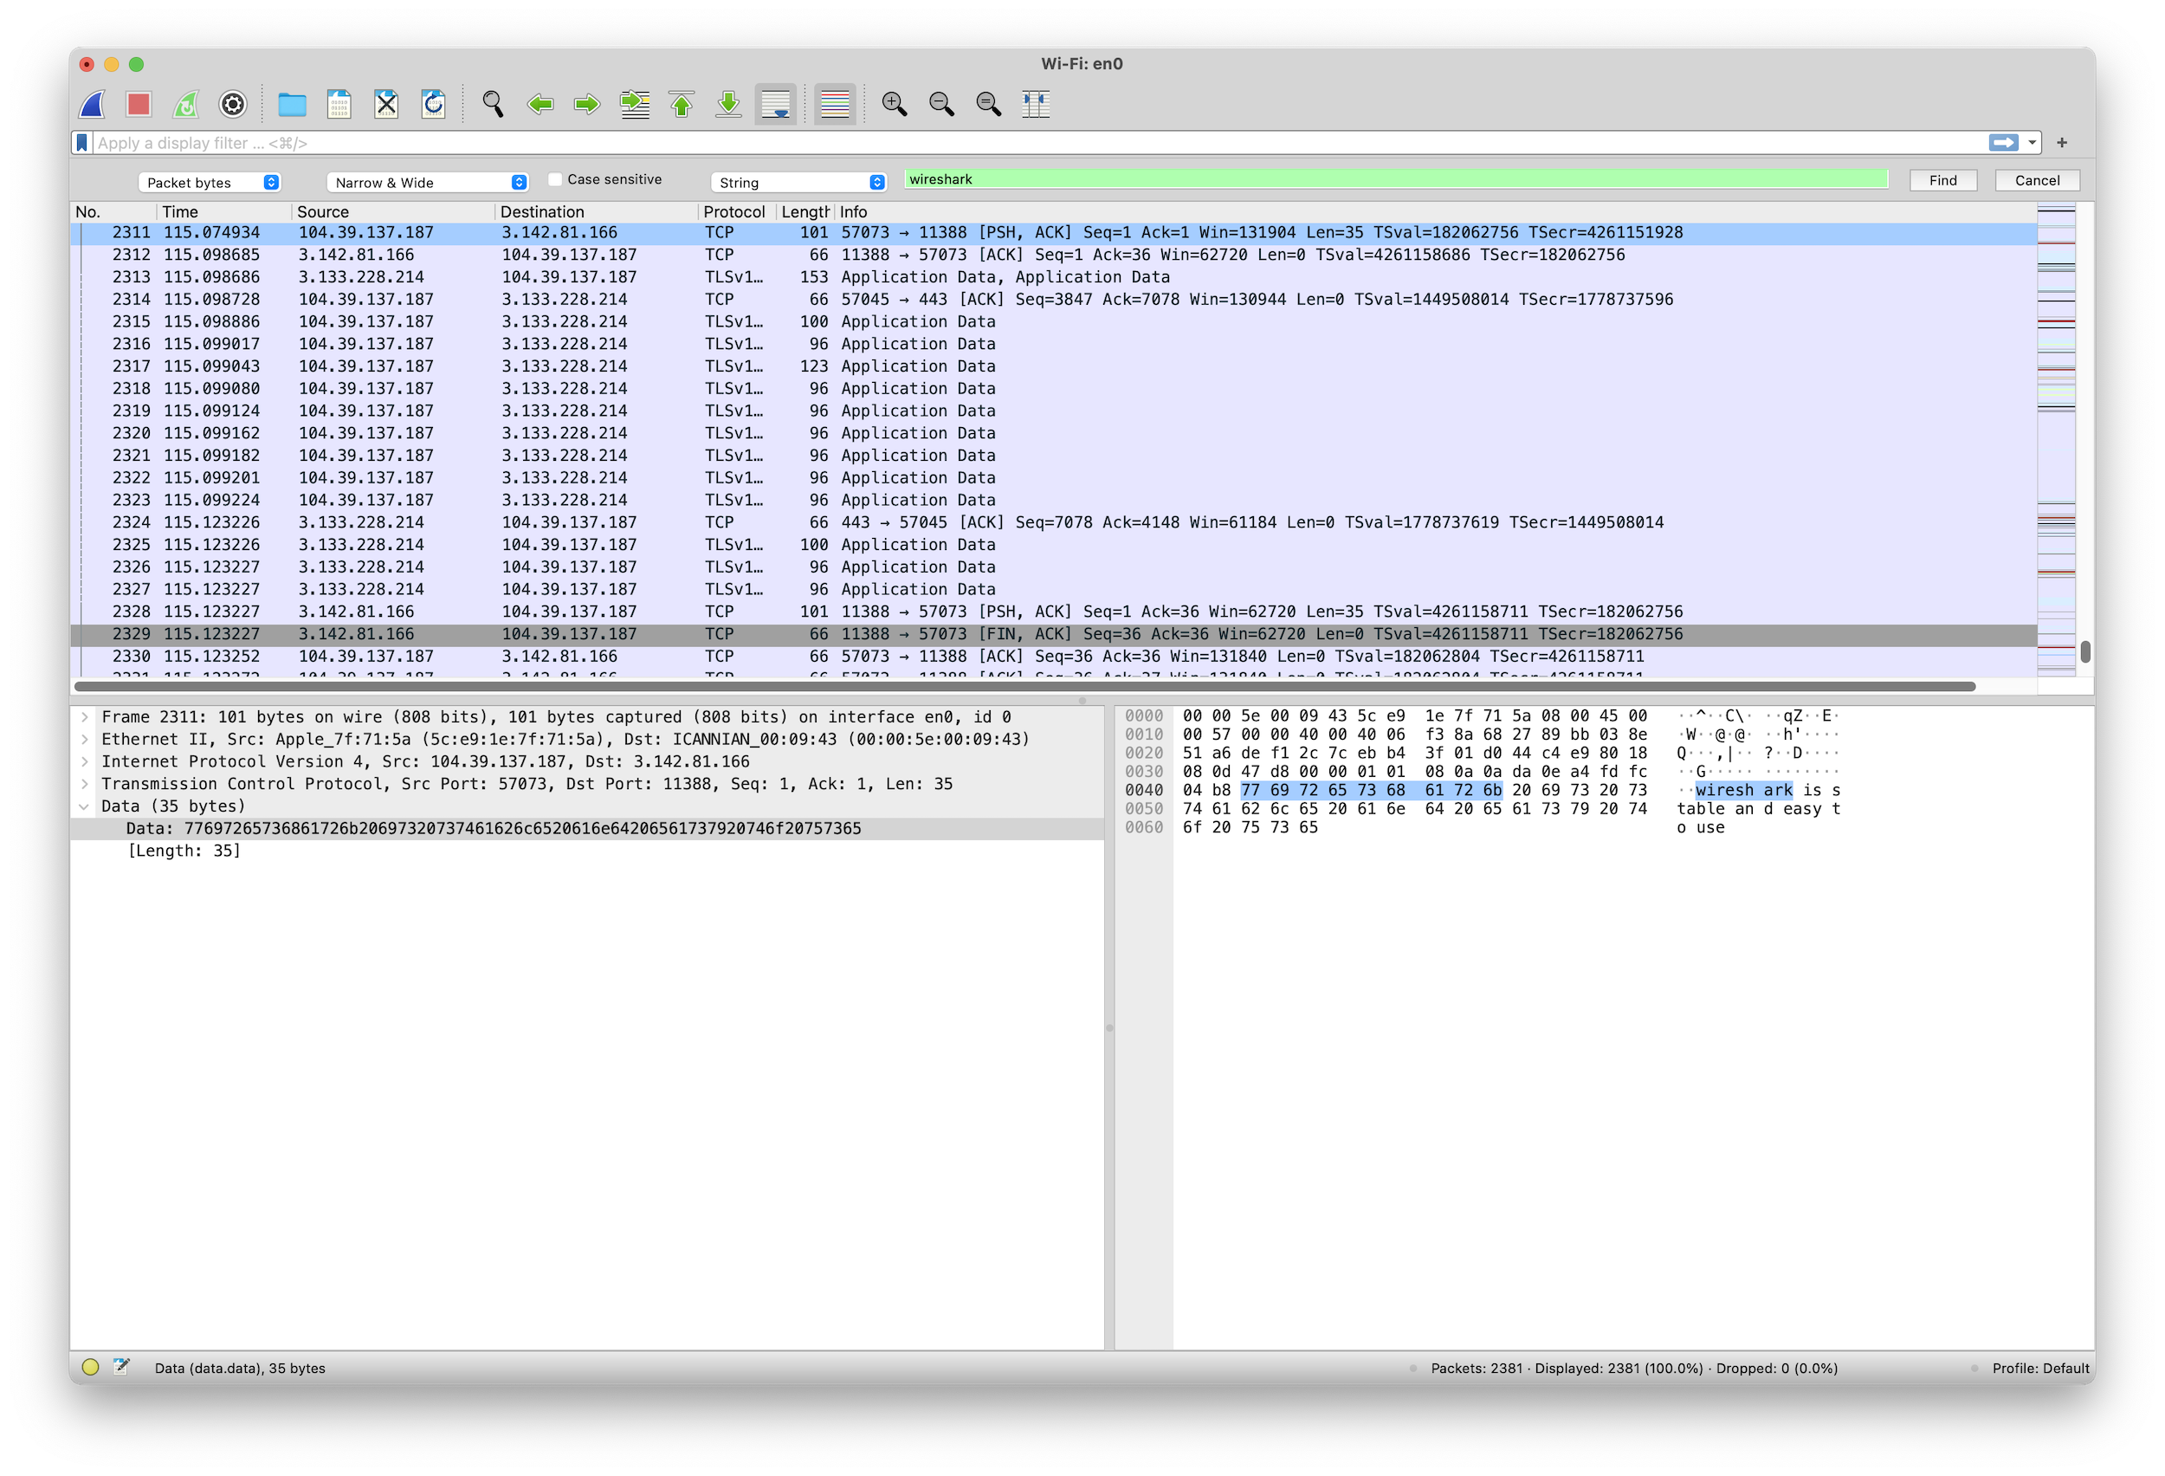The width and height of the screenshot is (2165, 1476).
Task: Open the String search type dropdown
Action: coord(798,183)
